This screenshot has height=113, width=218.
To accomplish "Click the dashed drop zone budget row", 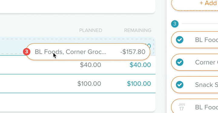I will (77, 46).
